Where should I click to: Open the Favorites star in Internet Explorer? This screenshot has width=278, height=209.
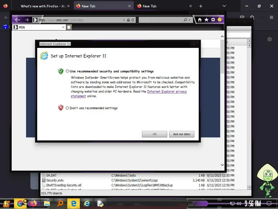point(206,20)
